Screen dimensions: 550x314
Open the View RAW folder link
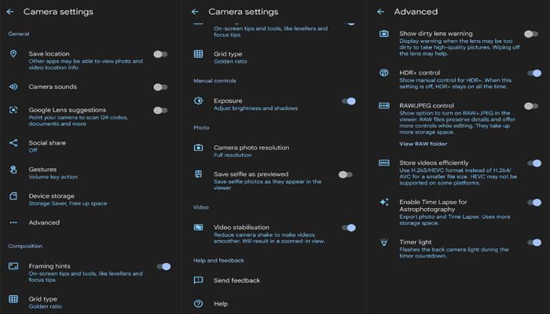click(423, 144)
